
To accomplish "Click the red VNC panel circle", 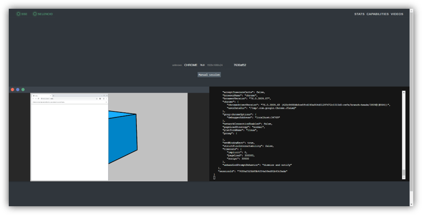I will coord(13,90).
